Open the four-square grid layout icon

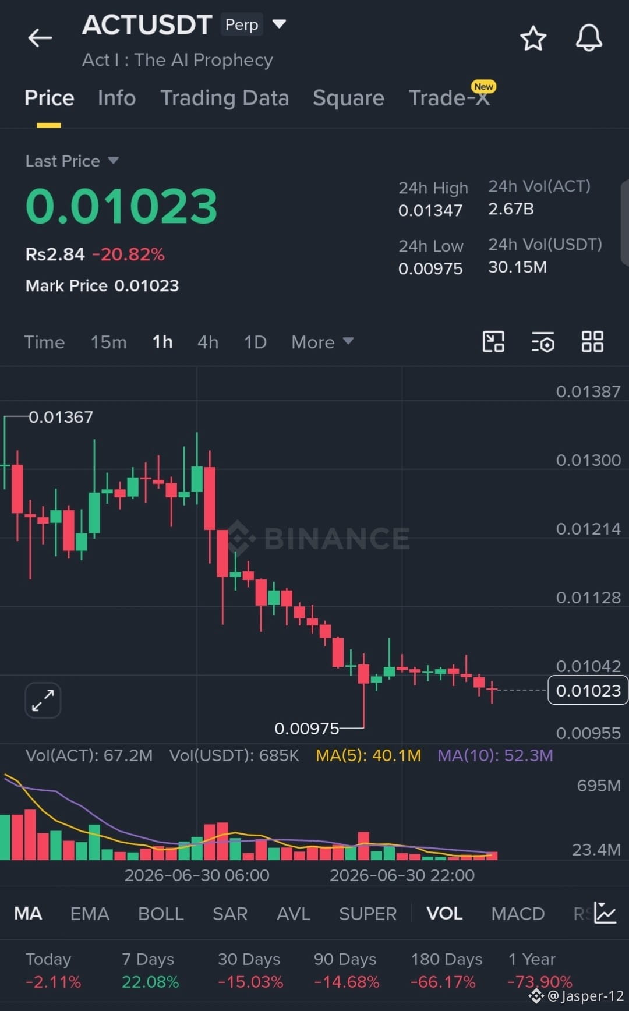click(592, 342)
